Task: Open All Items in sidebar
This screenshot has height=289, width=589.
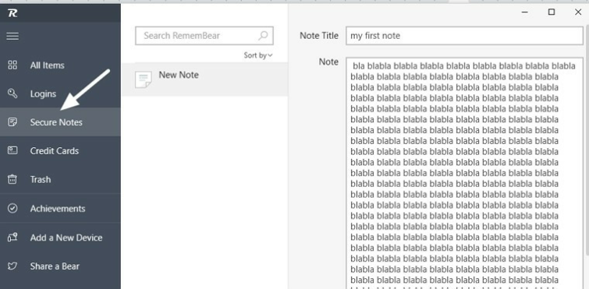Action: point(60,65)
